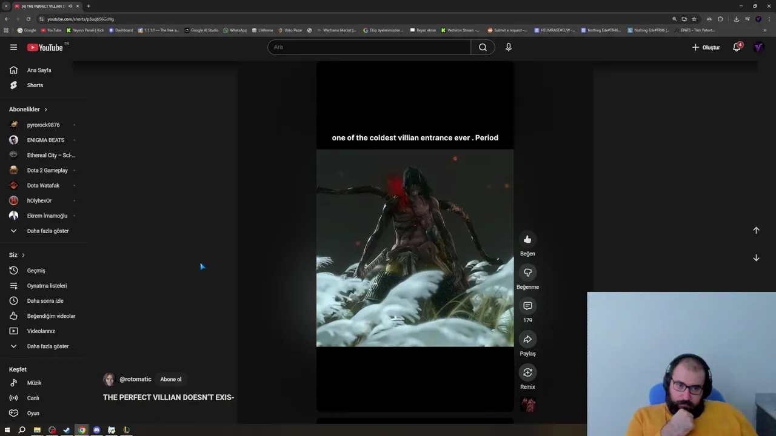
Task: Click Oluştur create button
Action: [x=706, y=47]
